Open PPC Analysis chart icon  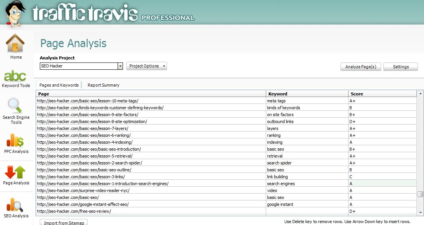[x=16, y=140]
